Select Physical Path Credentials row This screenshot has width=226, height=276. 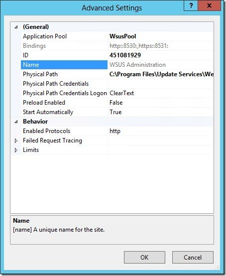[x=117, y=84]
